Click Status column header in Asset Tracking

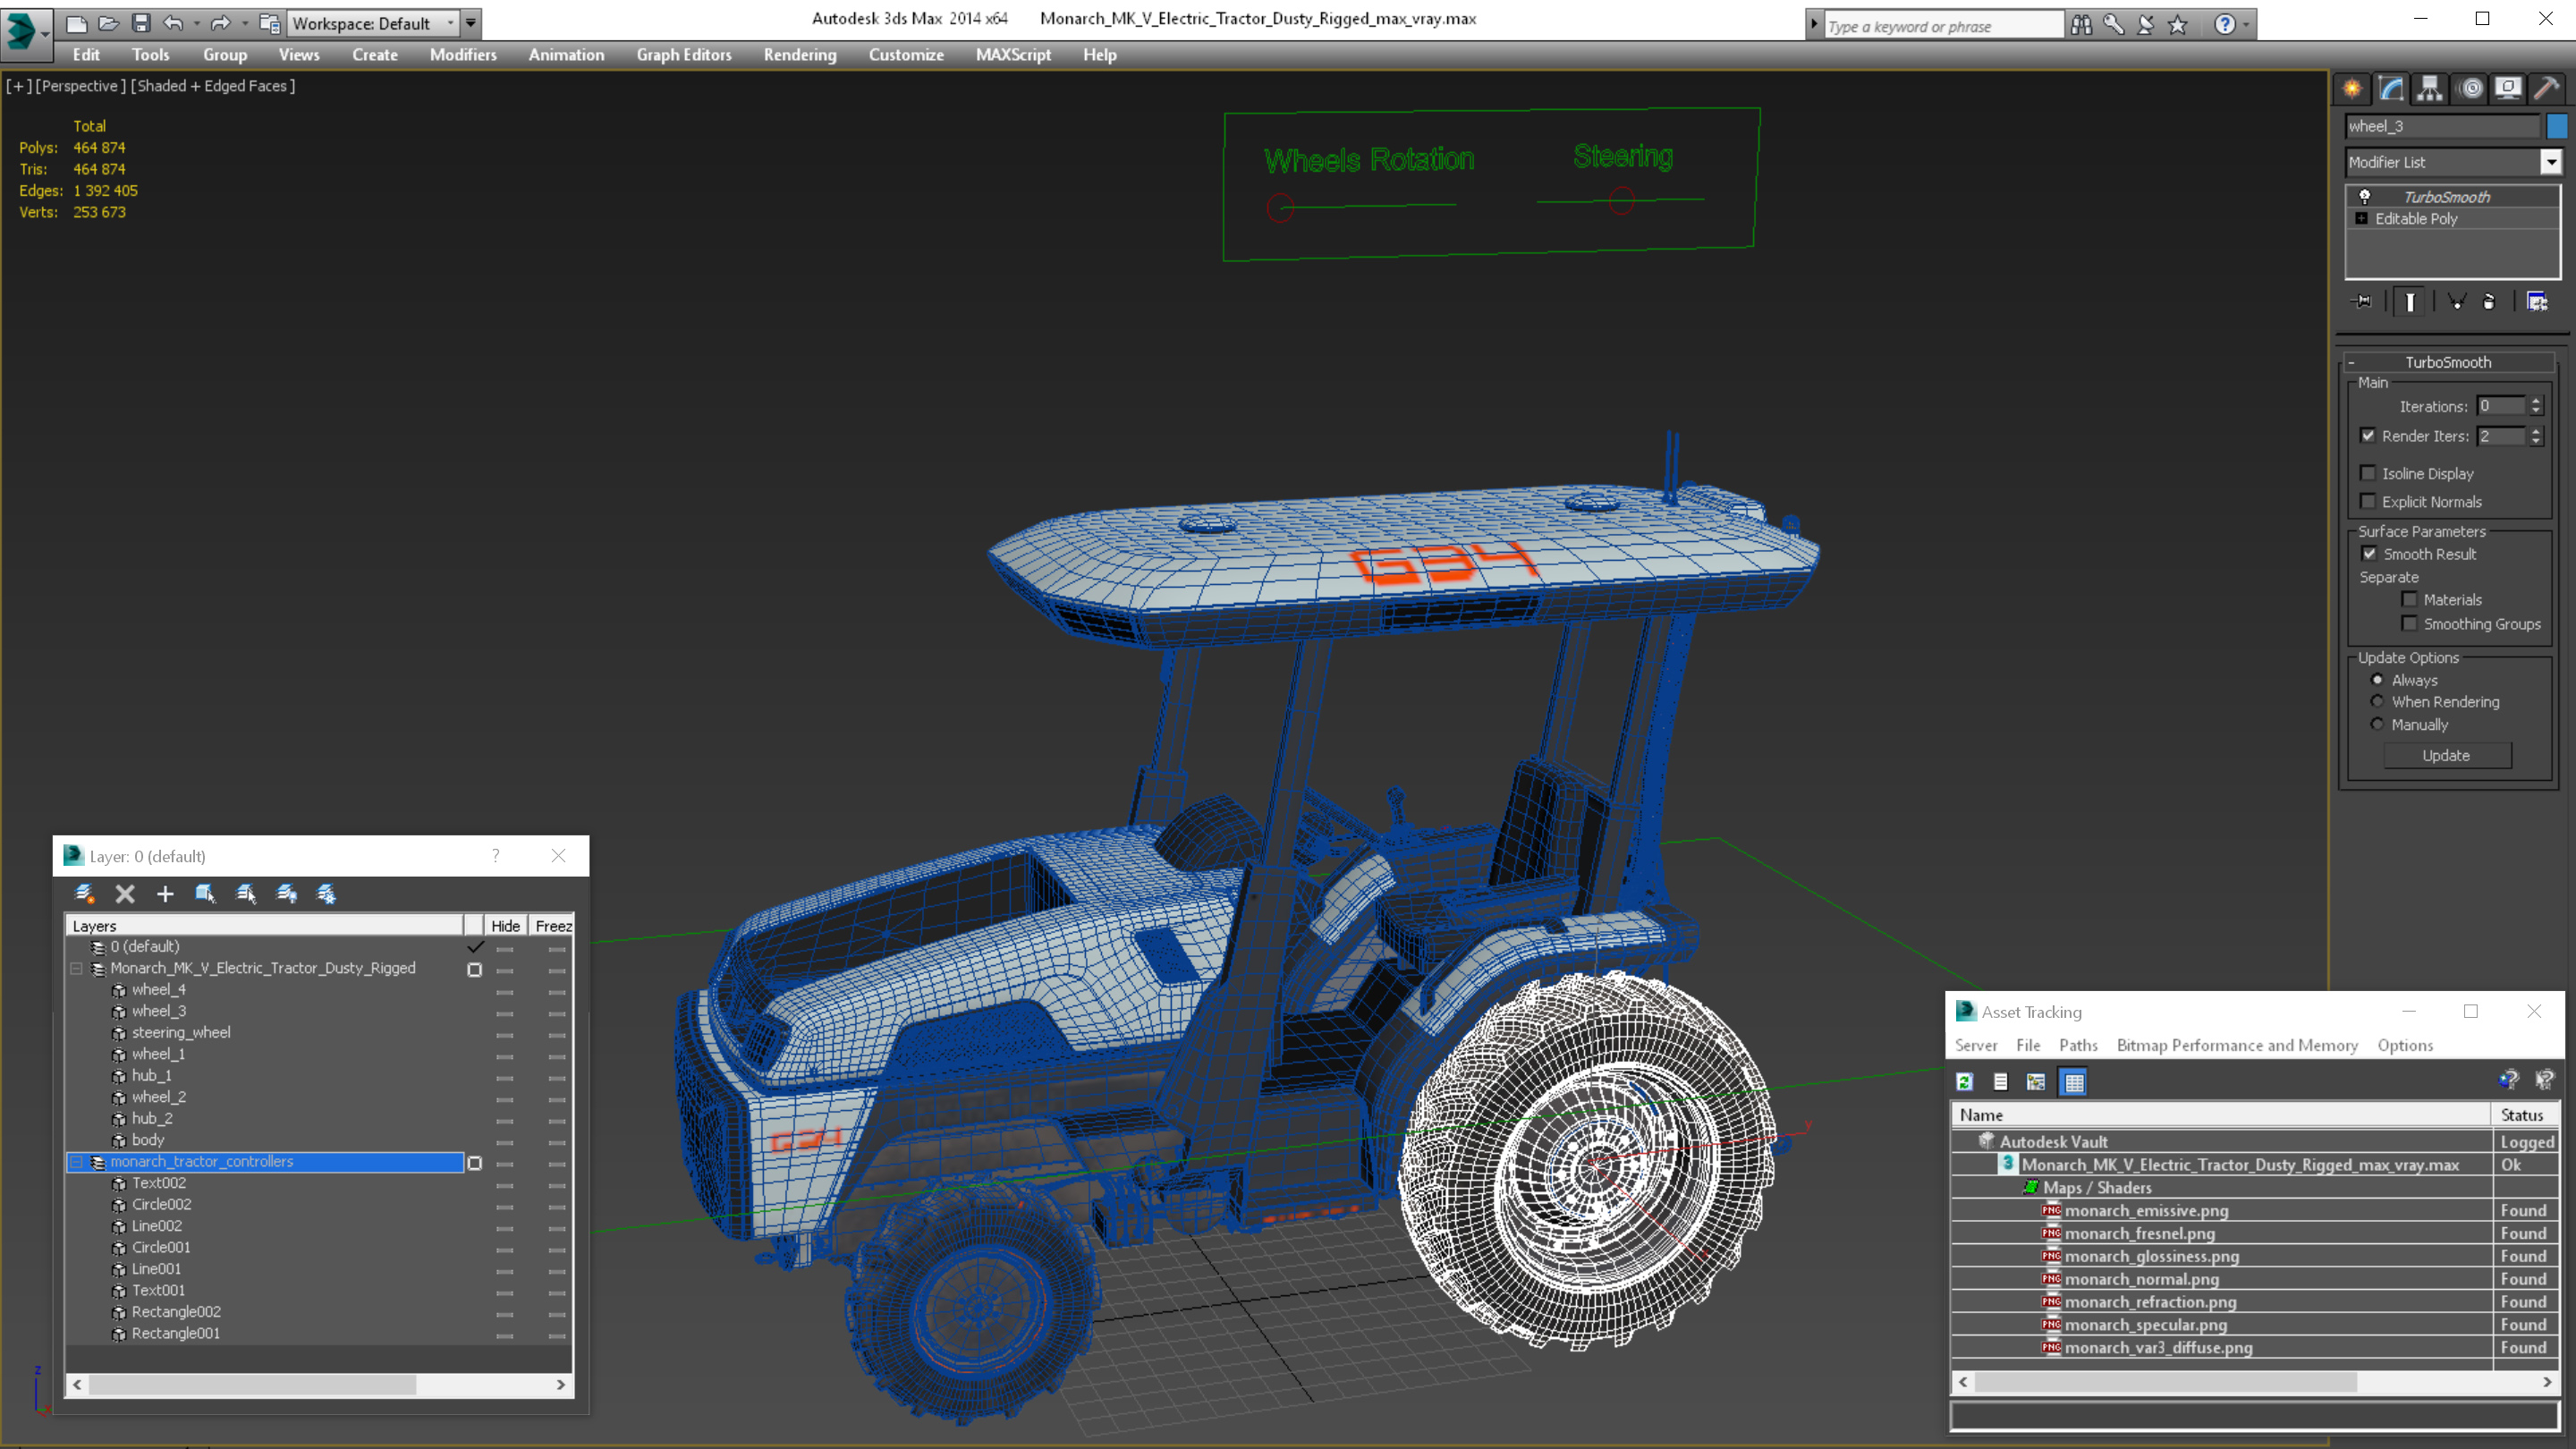pyautogui.click(x=2522, y=1115)
